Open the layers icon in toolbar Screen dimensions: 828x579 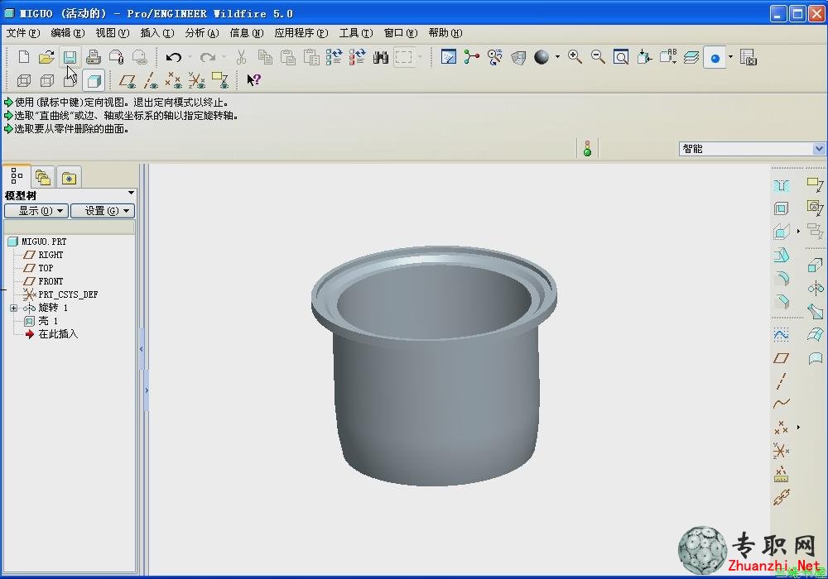pyautogui.click(x=691, y=57)
